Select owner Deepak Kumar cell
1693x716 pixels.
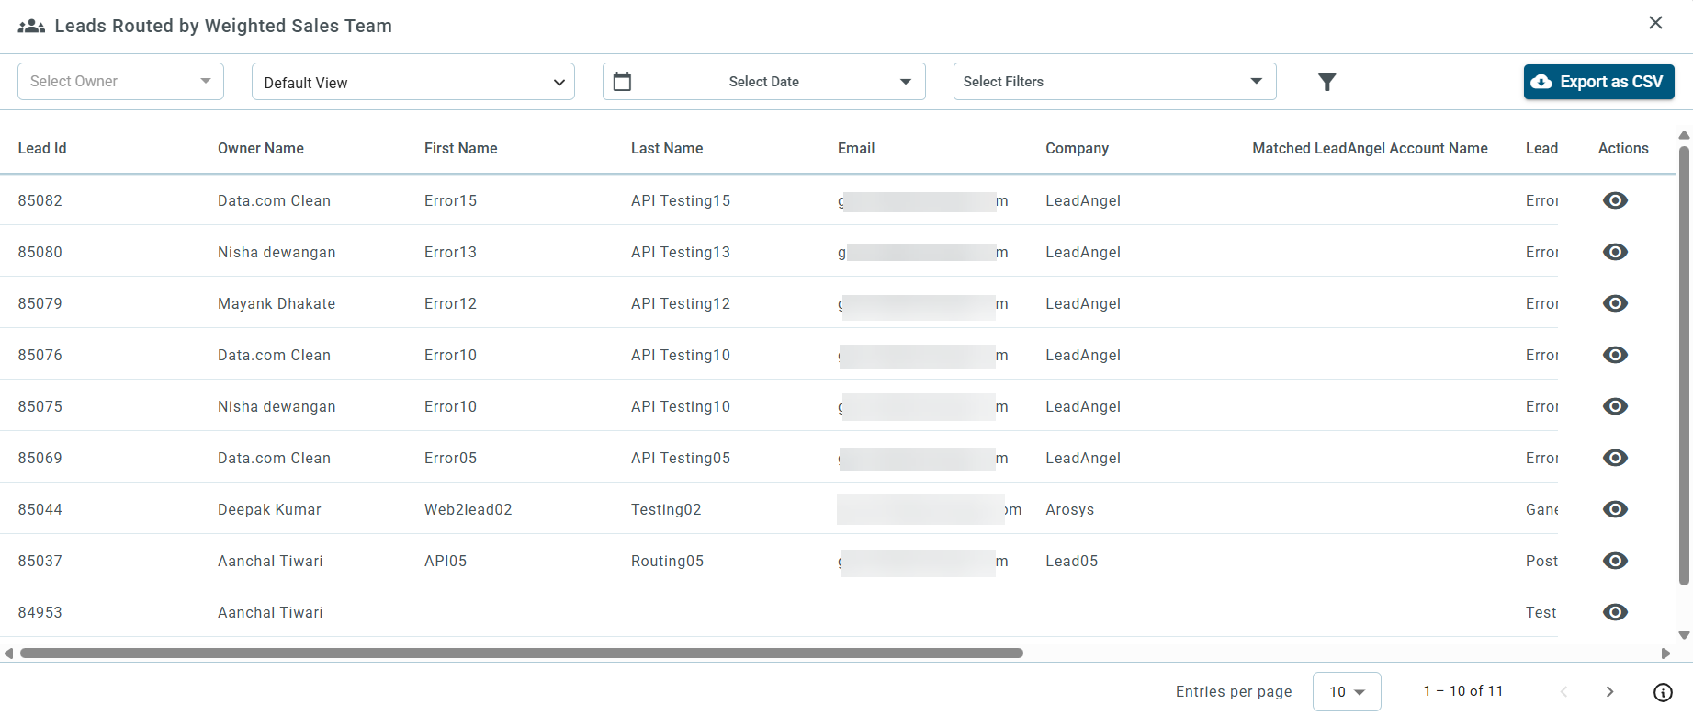tap(269, 509)
